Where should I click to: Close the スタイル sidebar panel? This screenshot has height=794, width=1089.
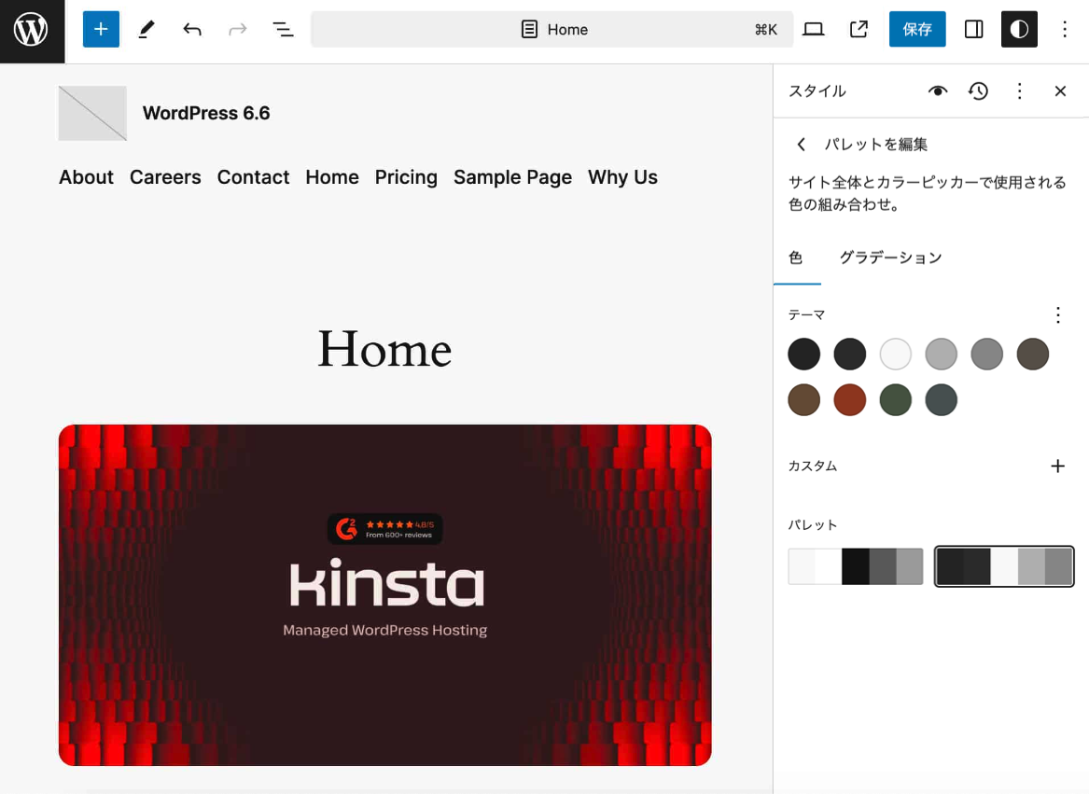click(1060, 91)
